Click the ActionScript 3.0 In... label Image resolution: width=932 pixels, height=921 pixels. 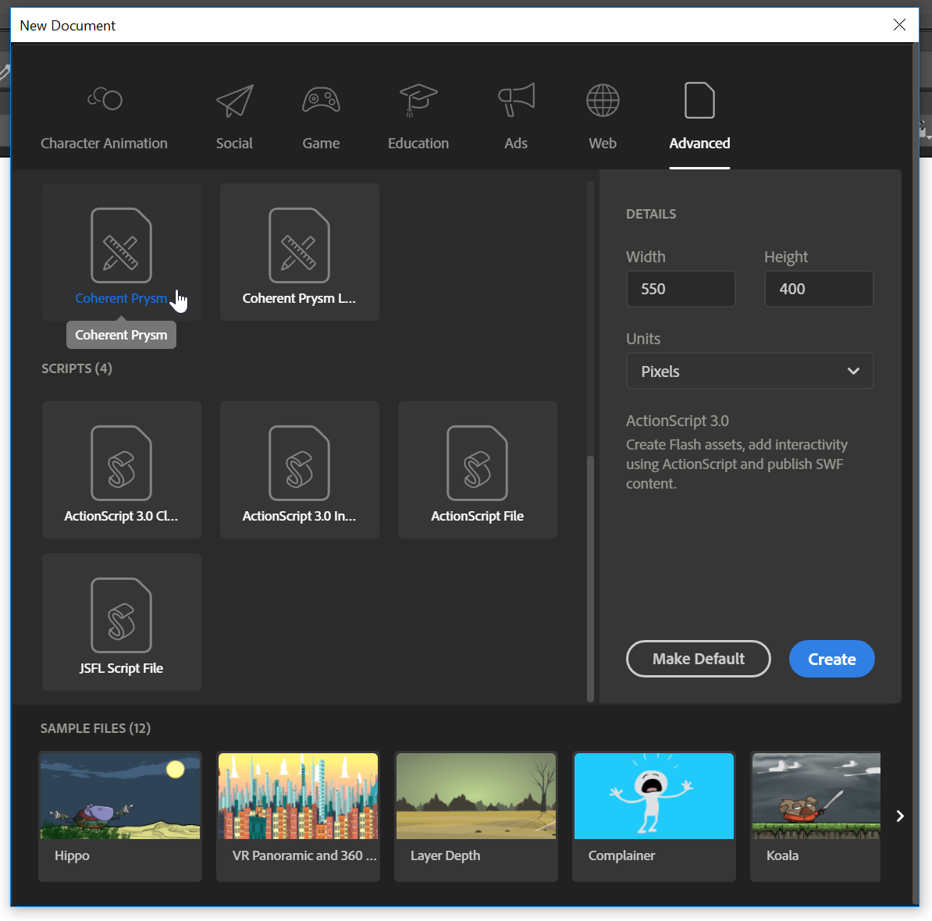coord(299,516)
